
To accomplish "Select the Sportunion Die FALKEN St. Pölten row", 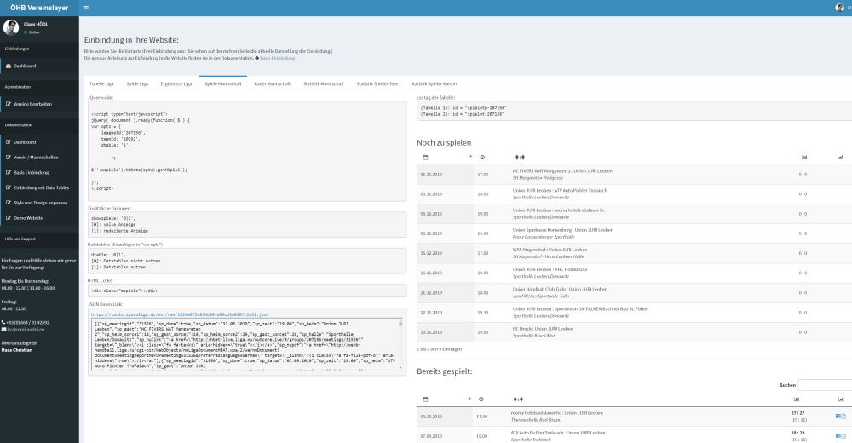I will 634,313.
